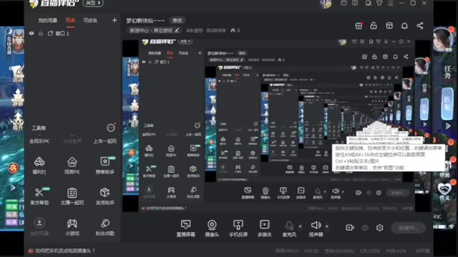Open the 福利社 tool in the toolbox
The image size is (458, 257).
click(x=39, y=166)
